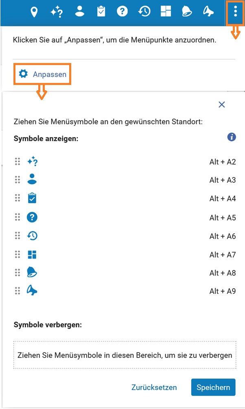The image size is (245, 409).
Task: Click the megaphone announcements icon in top bar
Action: [x=208, y=11]
